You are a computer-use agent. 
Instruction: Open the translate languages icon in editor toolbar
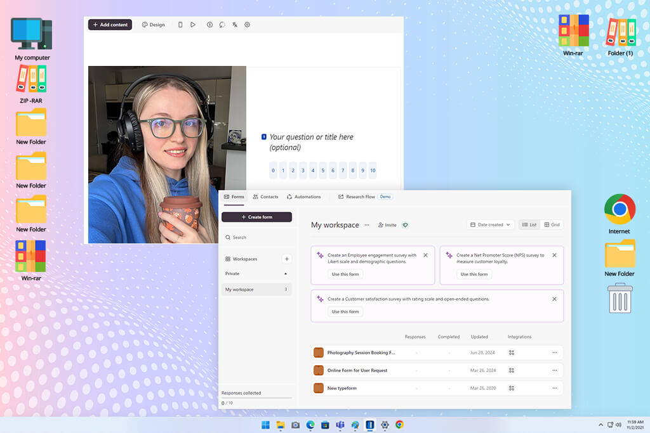point(235,25)
